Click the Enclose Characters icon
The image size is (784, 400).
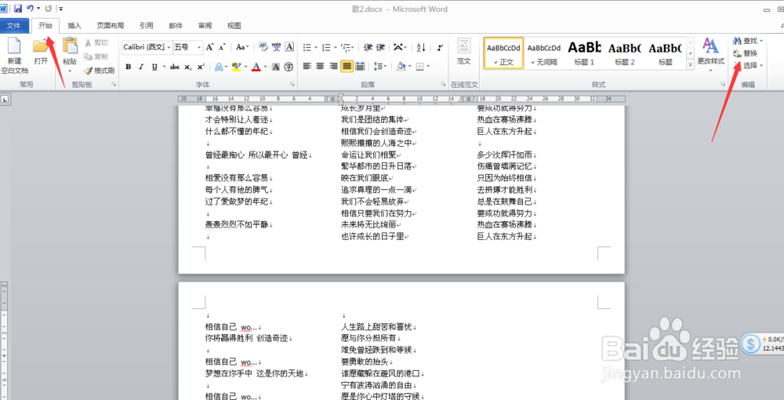pos(289,67)
